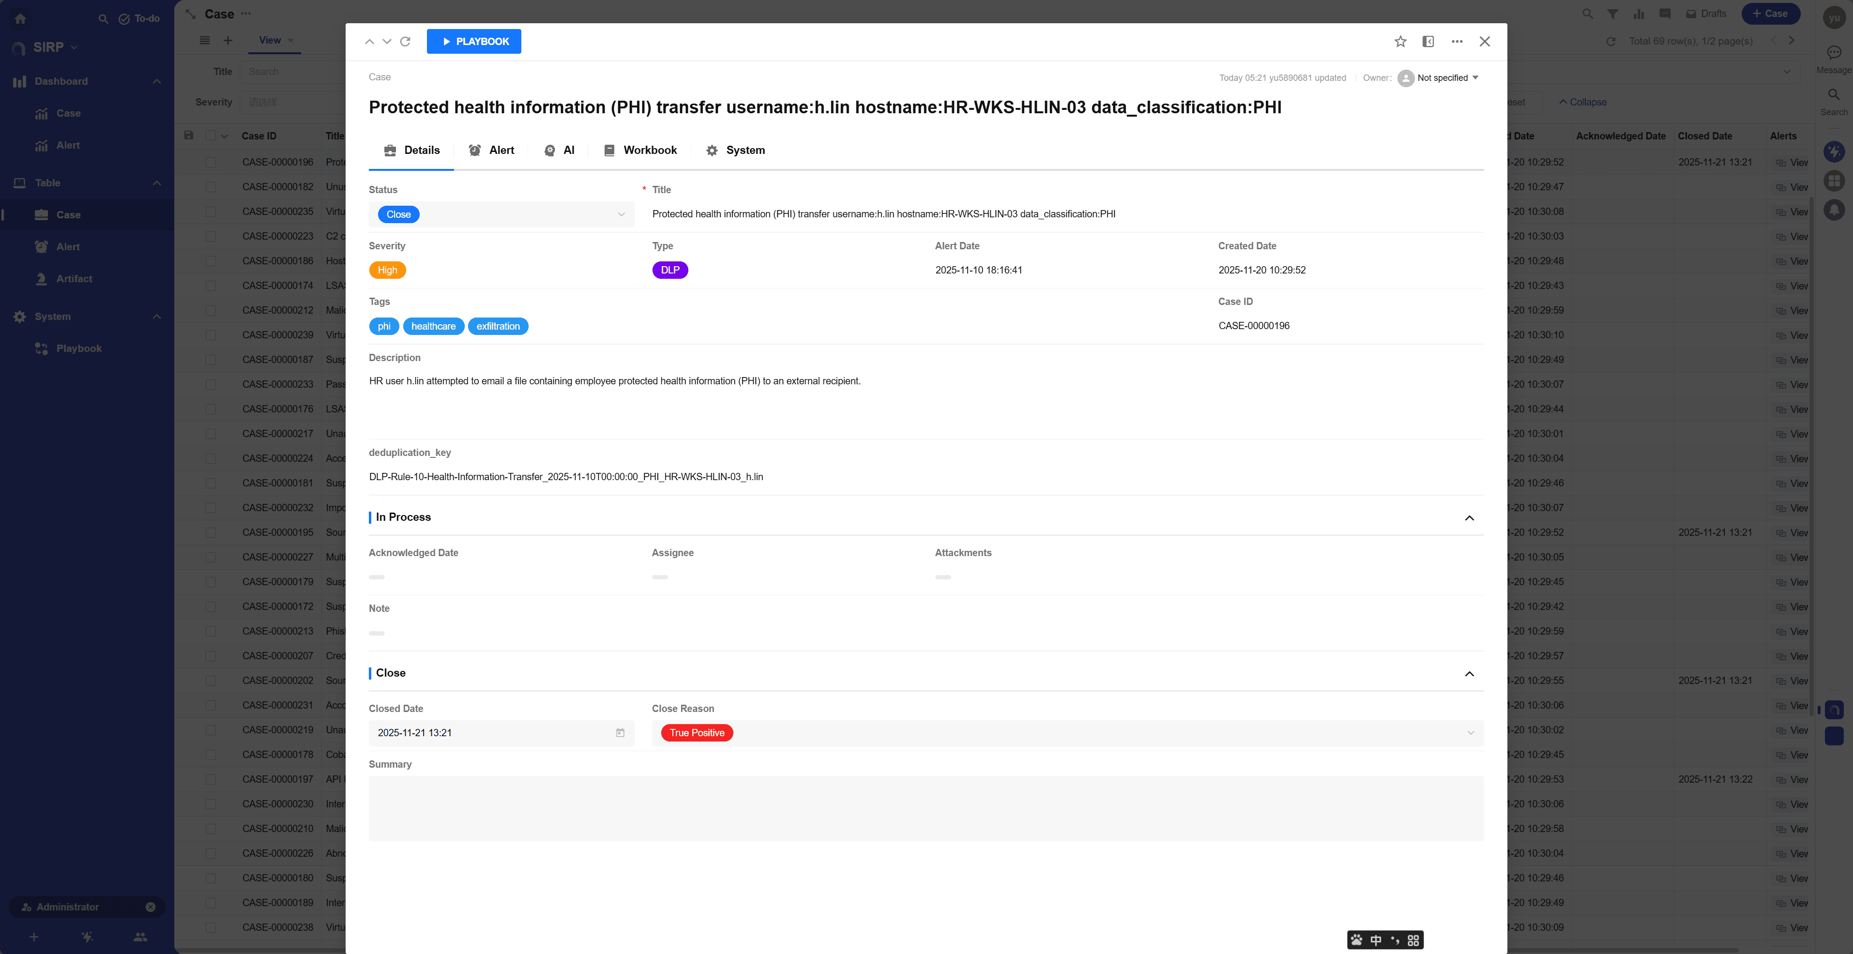This screenshot has width=1853, height=954.
Task: Toggle the side panel layout icon
Action: pyautogui.click(x=1428, y=42)
